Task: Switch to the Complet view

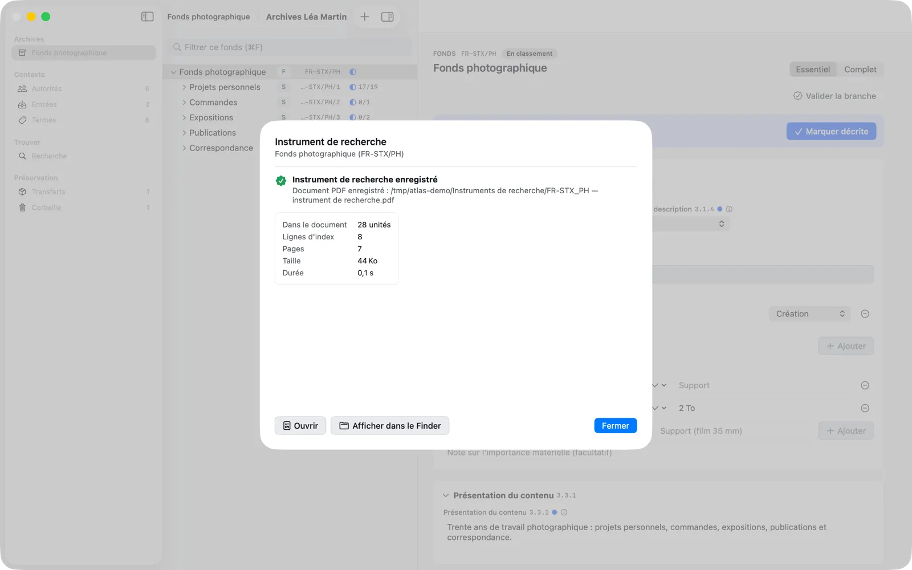Action: [860, 70]
